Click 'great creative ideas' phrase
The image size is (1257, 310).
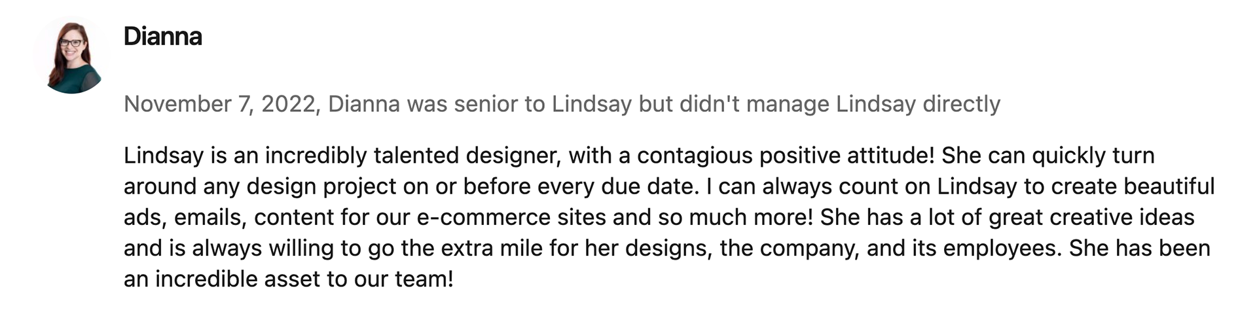point(1091,217)
